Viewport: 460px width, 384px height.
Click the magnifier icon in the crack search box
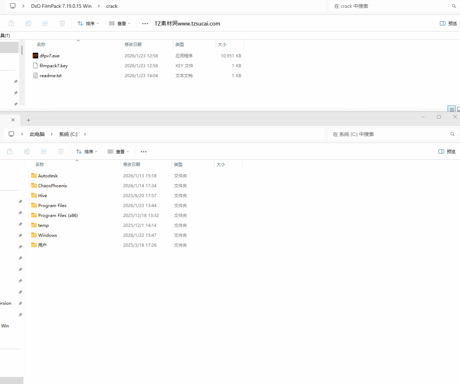point(454,6)
